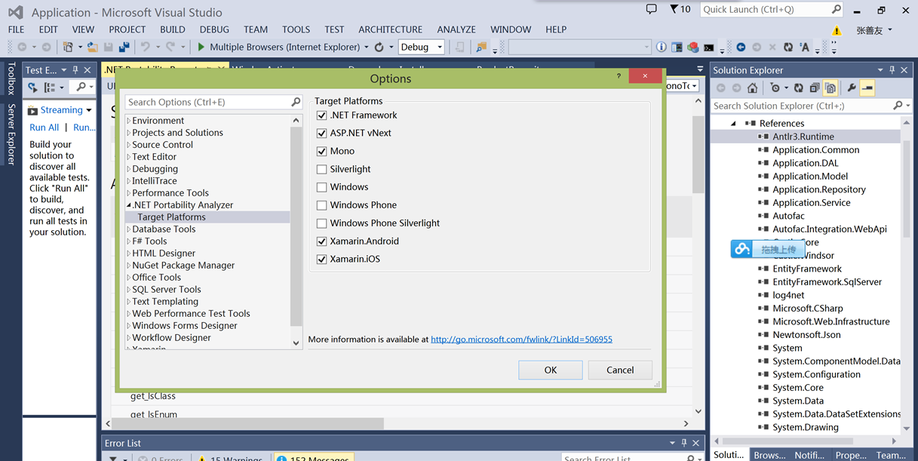Click the Open File folder icon

point(92,47)
